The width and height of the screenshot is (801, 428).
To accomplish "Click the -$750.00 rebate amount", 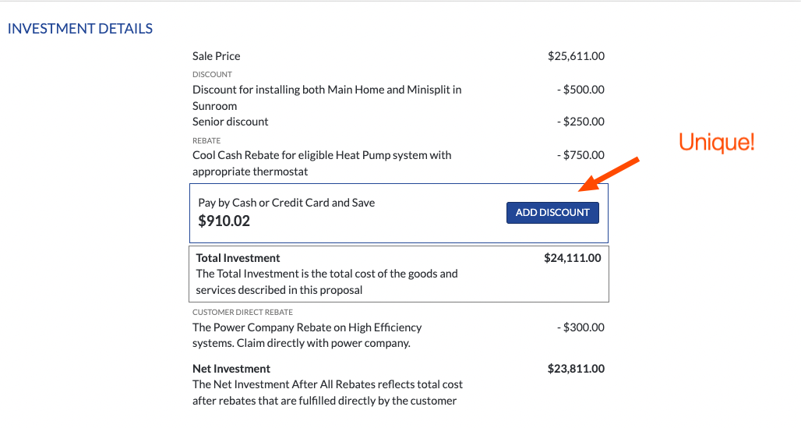I will point(580,155).
